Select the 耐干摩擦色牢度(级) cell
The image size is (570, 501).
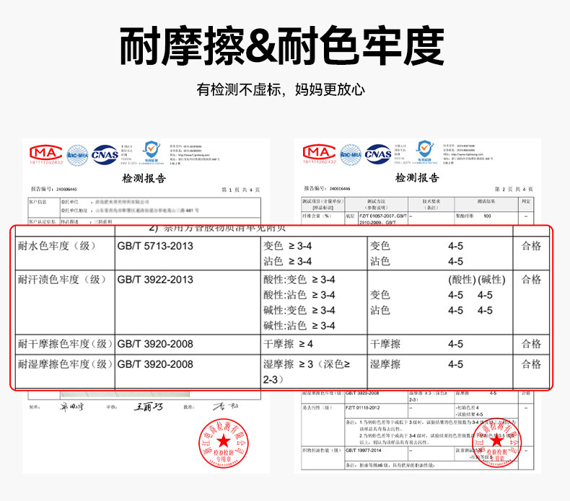[x=65, y=344]
